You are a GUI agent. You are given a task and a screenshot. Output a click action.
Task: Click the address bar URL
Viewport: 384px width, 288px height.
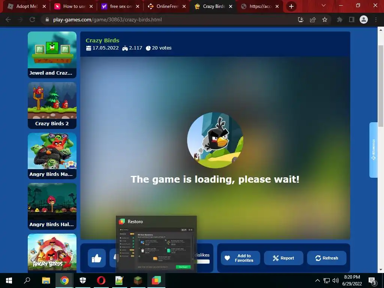(107, 19)
